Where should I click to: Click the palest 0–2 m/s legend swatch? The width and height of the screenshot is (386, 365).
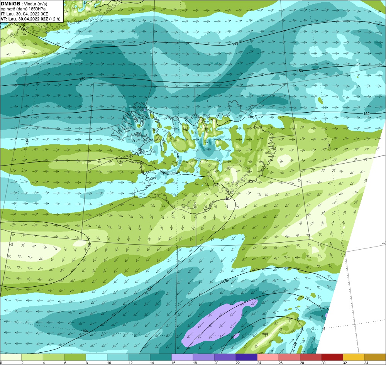[11, 357]
